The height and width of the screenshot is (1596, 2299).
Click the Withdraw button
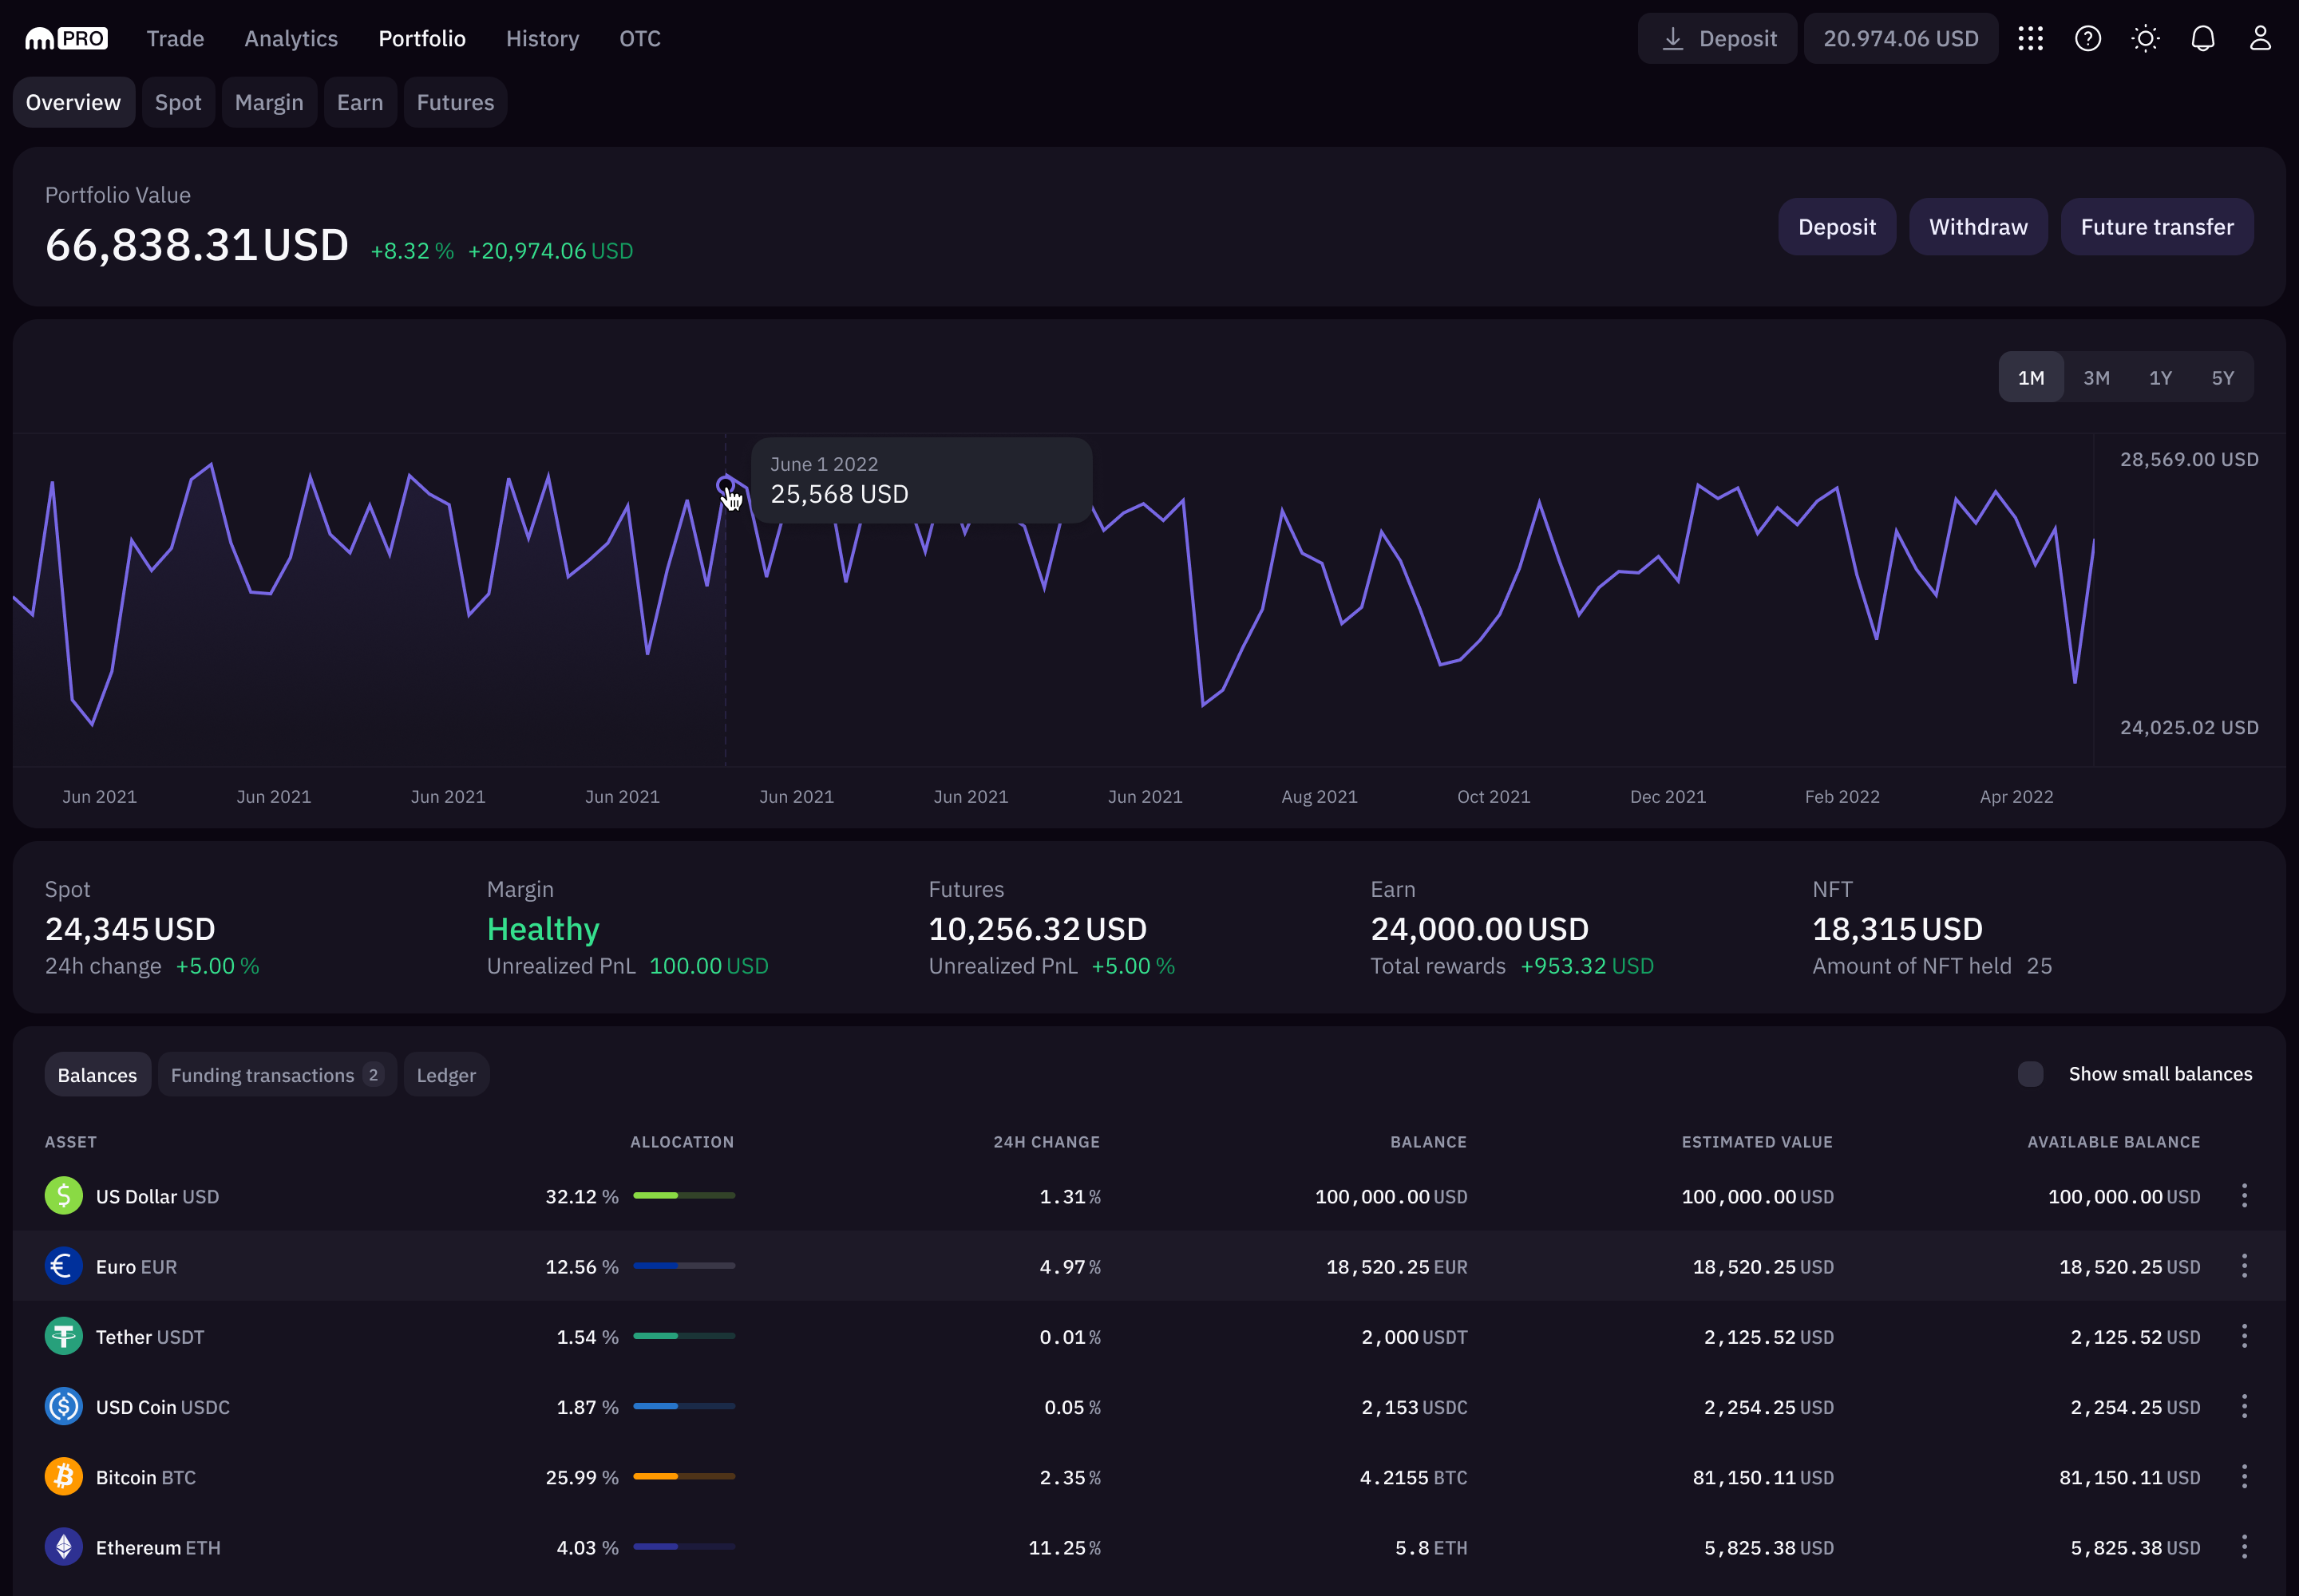(1978, 227)
